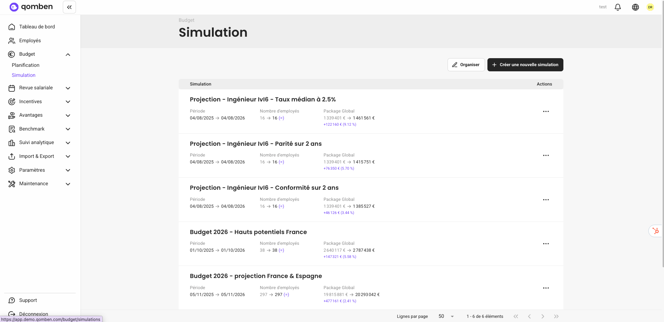Open actions menu for Taux médian simulation
664x322 pixels.
[546, 111]
